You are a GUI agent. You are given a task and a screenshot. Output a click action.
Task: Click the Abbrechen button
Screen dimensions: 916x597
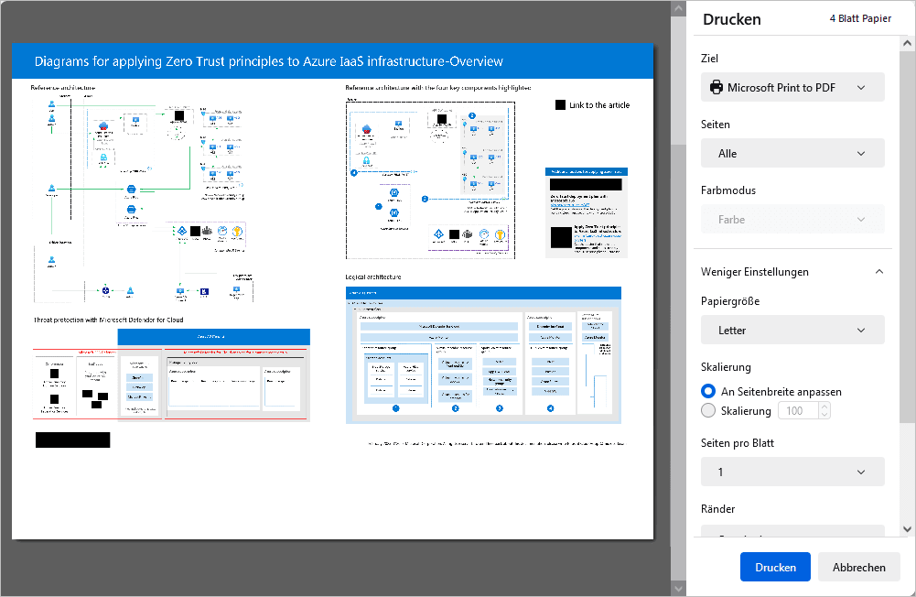pos(858,567)
